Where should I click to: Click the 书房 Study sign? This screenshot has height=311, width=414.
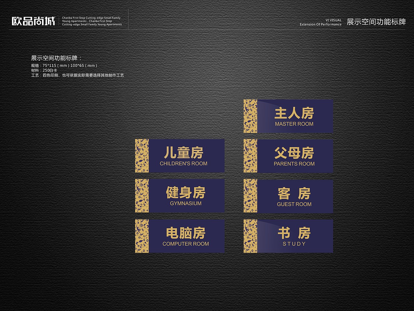point(288,236)
